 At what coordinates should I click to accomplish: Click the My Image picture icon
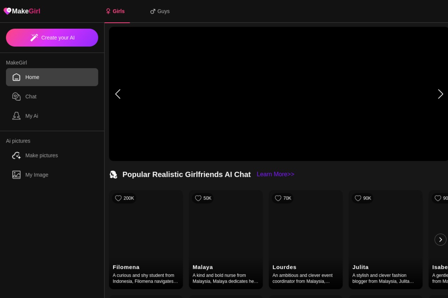pyautogui.click(x=16, y=175)
